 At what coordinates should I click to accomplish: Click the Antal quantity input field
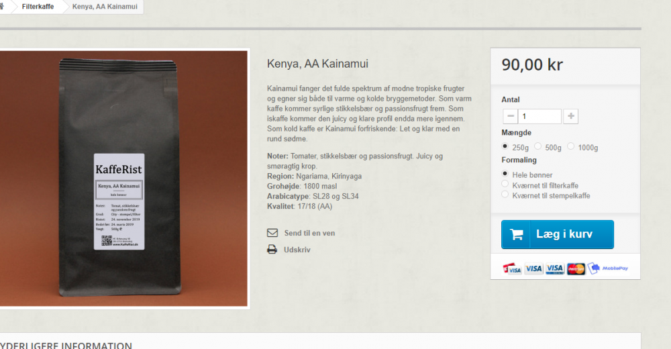pos(539,116)
